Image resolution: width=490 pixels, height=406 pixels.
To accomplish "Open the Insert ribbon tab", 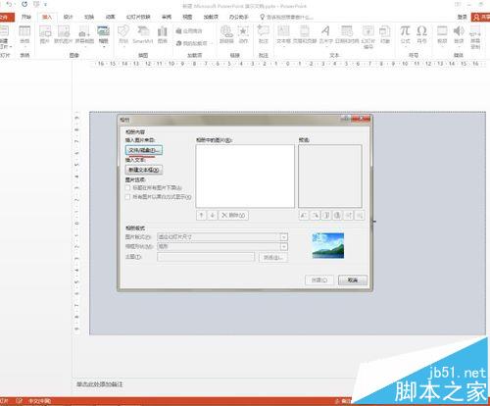I will 47,17.
